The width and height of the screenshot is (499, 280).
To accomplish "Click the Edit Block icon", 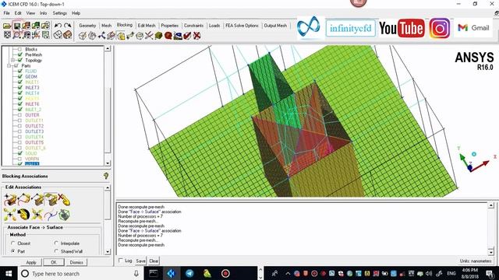I will (111, 36).
